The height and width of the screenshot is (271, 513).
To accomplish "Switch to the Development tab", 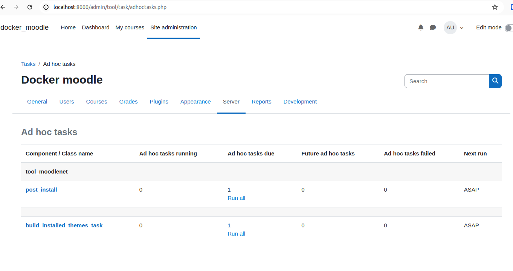I will [x=300, y=102].
